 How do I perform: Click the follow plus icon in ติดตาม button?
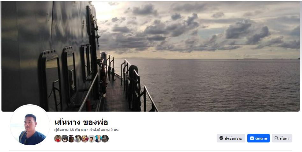[252, 138]
